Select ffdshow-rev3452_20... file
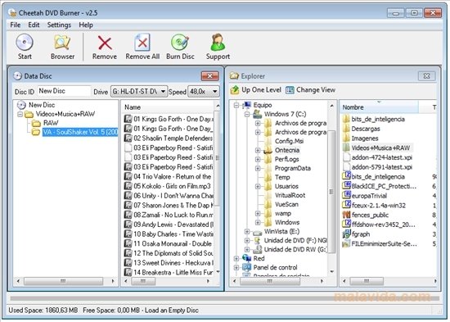Image resolution: width=450 pixels, height=322 pixels. [383, 224]
